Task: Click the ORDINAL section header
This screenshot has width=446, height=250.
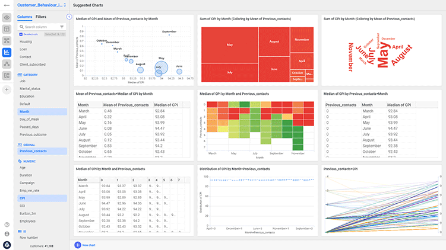Action: point(27,145)
